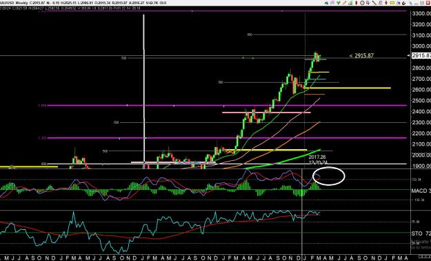
Task: Click the 3300.00 price axis label
Action: (421, 14)
